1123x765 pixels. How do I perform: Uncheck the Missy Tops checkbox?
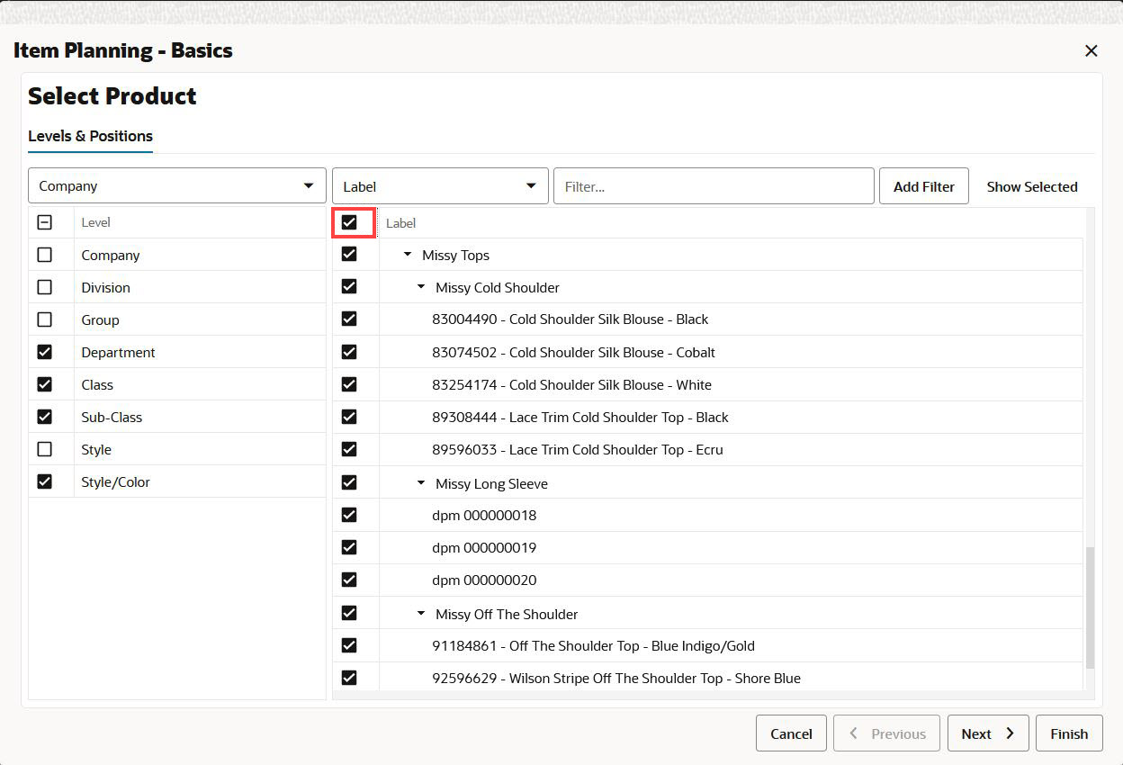[x=349, y=255]
